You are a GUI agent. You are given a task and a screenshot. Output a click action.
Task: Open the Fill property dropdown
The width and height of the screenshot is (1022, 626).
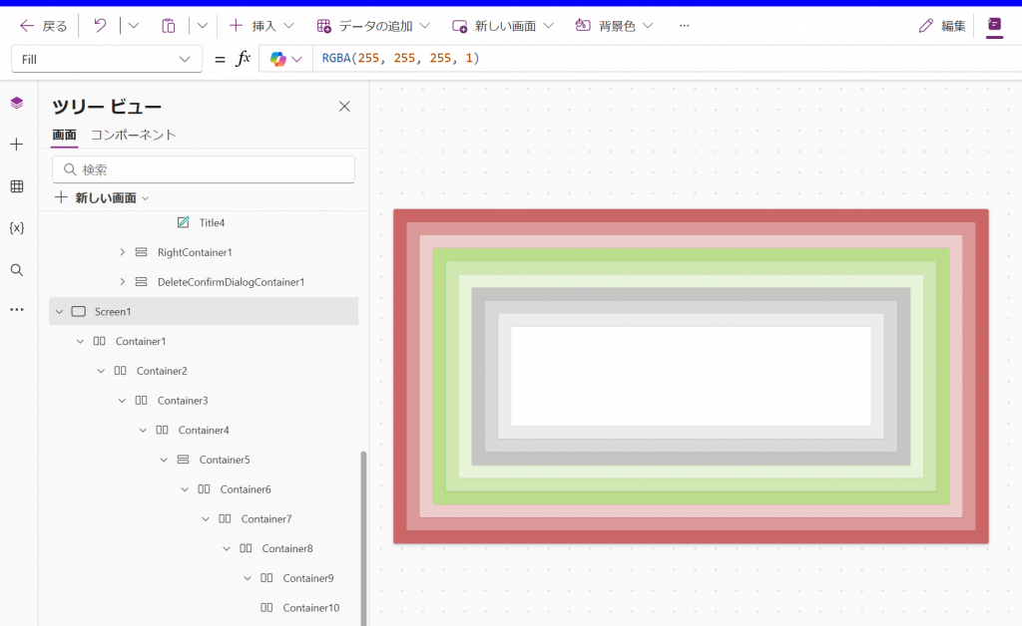[105, 60]
